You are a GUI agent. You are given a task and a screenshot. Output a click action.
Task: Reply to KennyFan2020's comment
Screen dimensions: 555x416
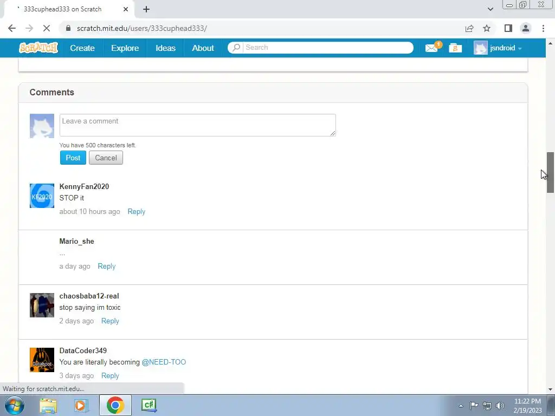(136, 212)
